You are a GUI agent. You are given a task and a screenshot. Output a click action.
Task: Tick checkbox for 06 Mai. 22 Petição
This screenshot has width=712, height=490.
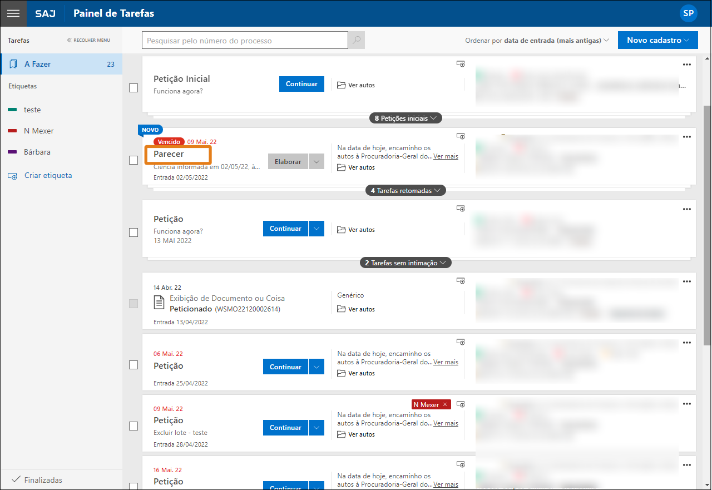tap(133, 365)
